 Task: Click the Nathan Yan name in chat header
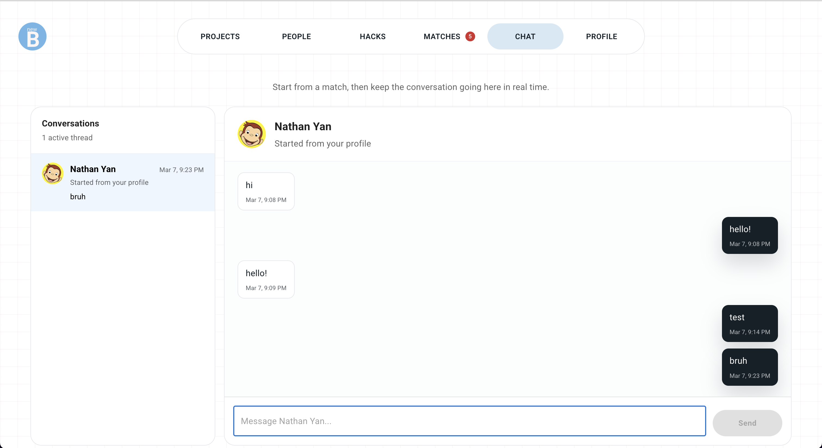point(303,126)
